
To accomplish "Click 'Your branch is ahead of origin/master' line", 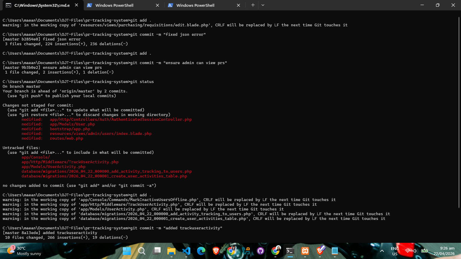I will (x=65, y=91).
